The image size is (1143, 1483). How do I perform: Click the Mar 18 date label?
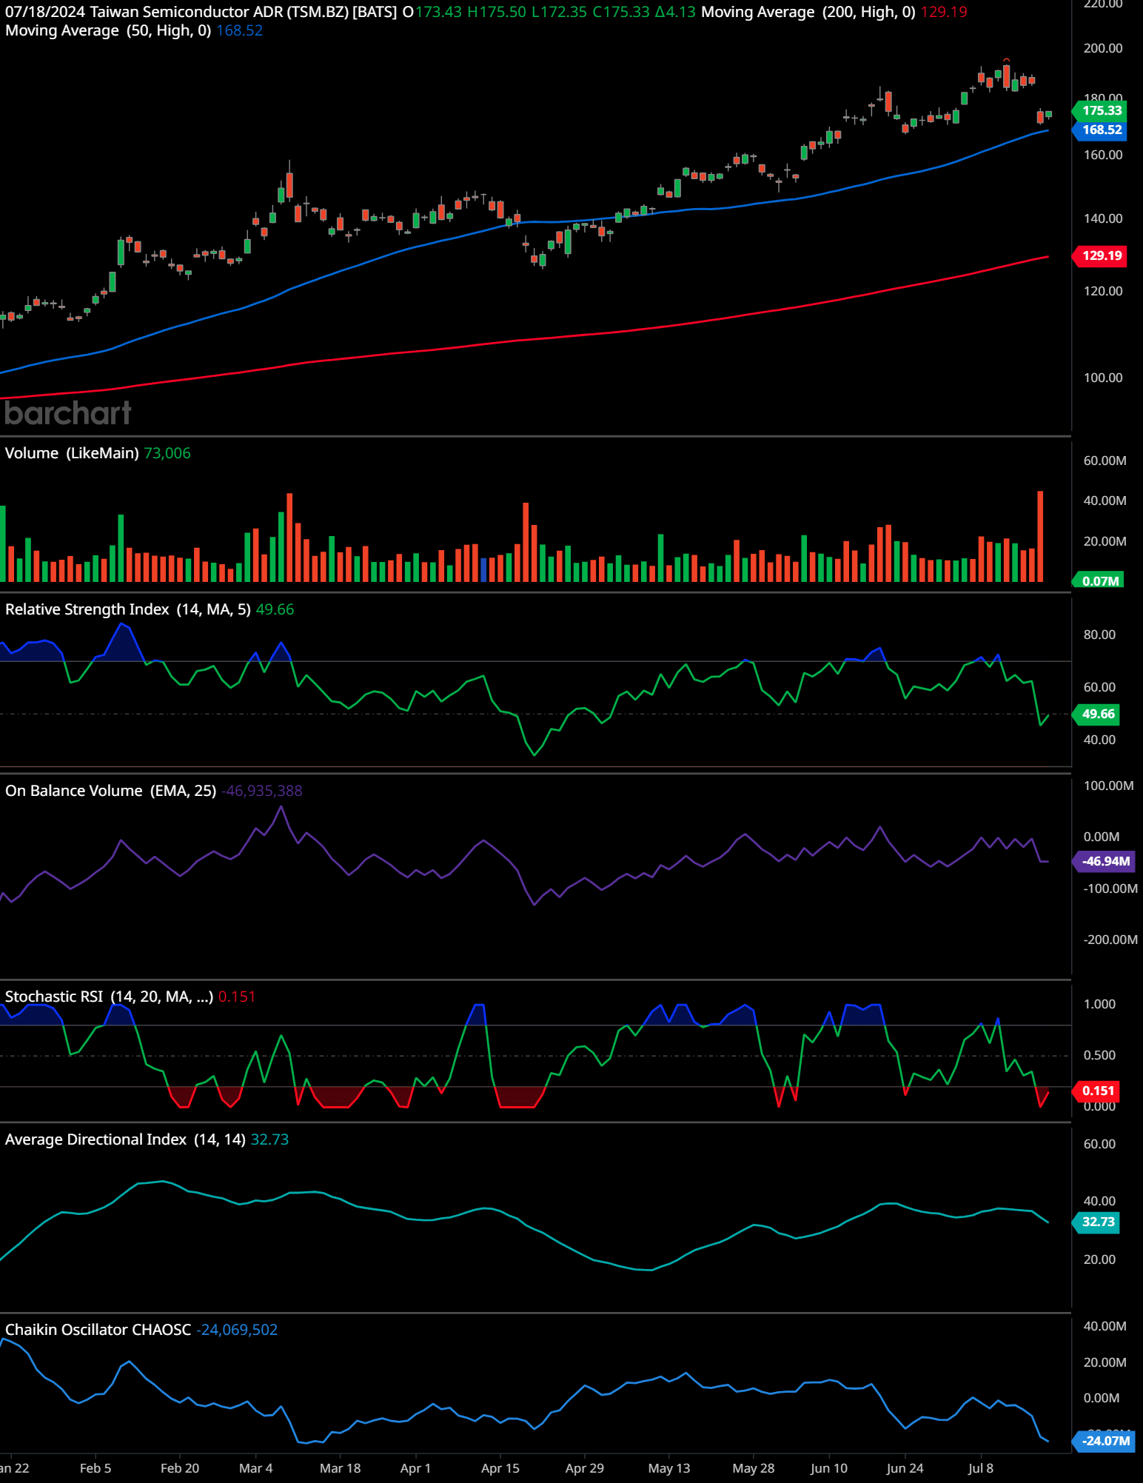pos(341,1468)
